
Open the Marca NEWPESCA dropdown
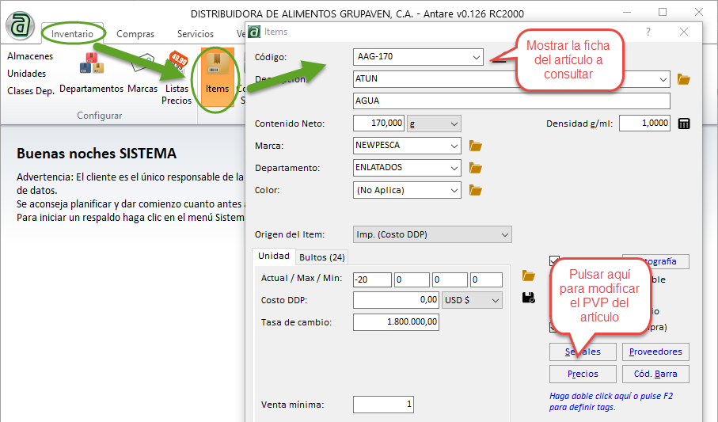453,146
